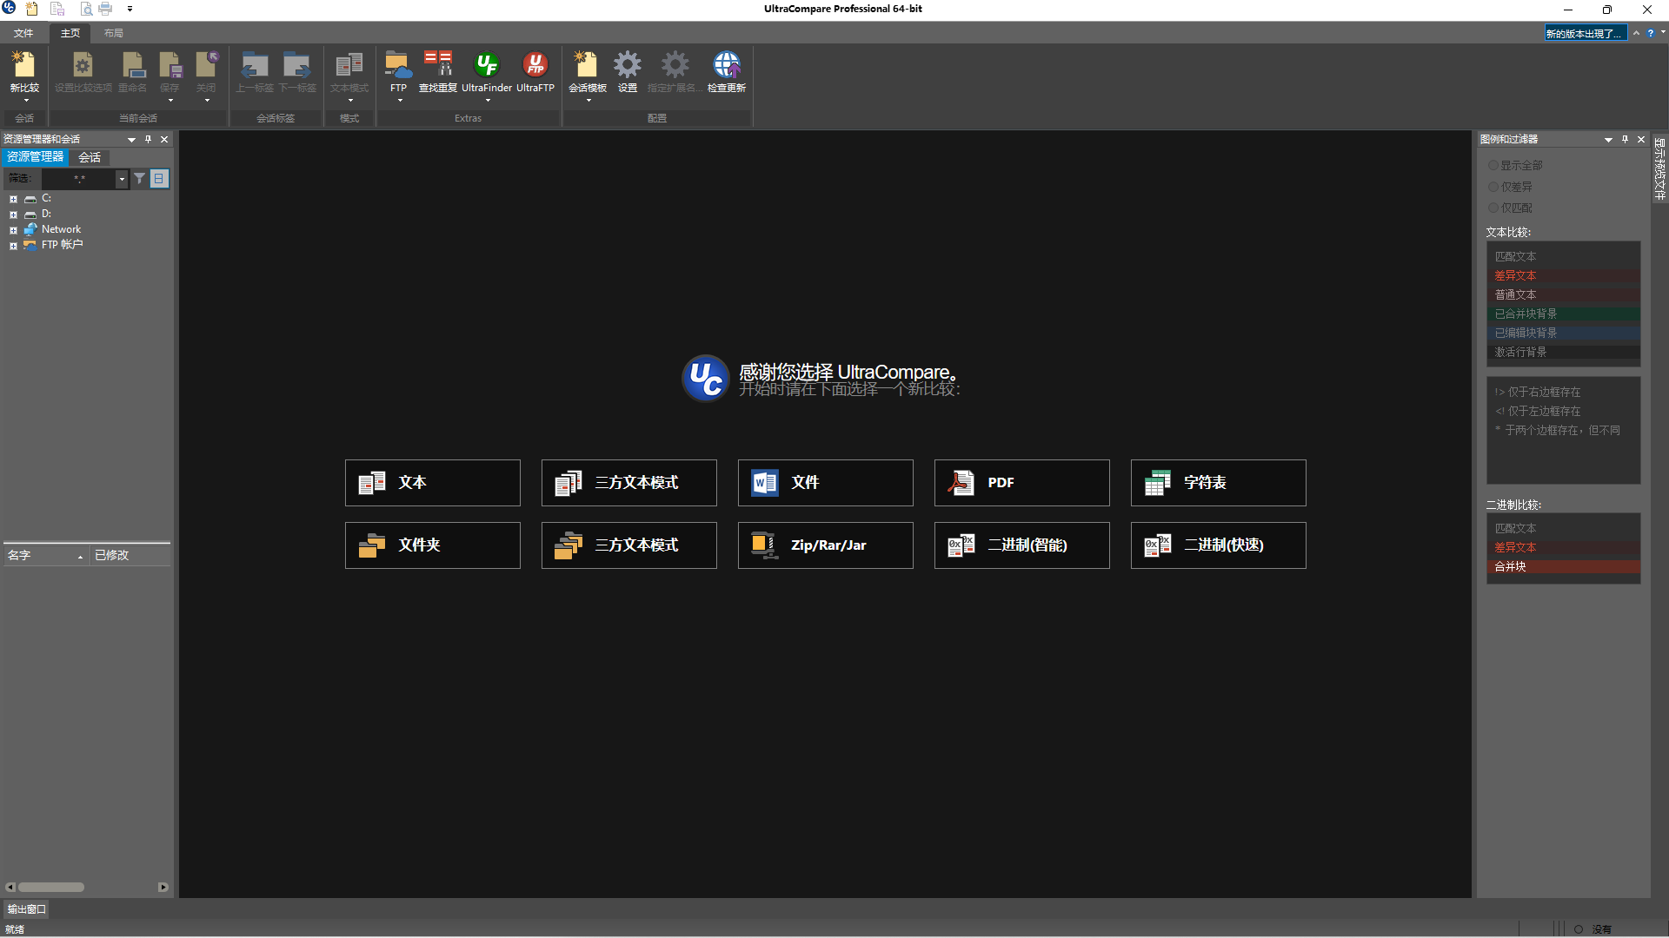Select 仅差异 radio button
Image resolution: width=1669 pixels, height=938 pixels.
(x=1493, y=187)
